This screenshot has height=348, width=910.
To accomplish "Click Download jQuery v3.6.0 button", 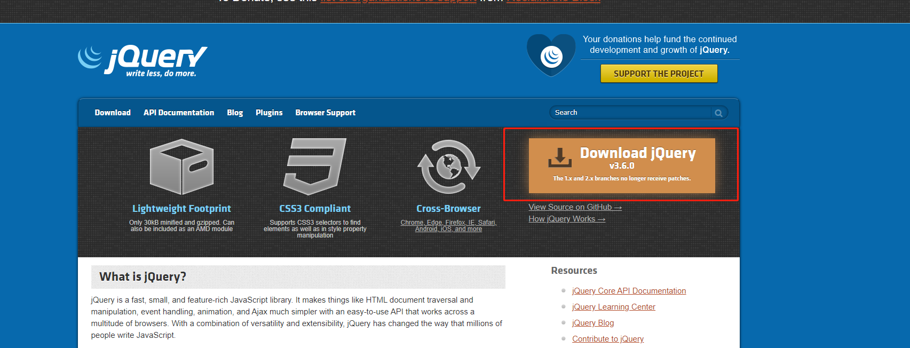I will click(622, 165).
